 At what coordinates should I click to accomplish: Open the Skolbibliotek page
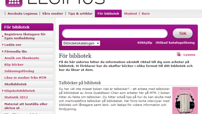click(16, 84)
